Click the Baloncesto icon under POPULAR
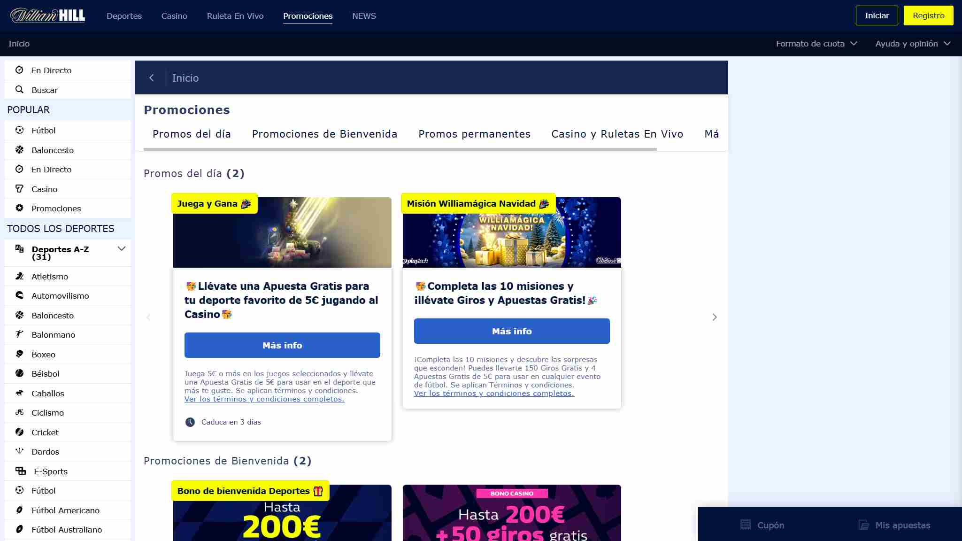 19,150
